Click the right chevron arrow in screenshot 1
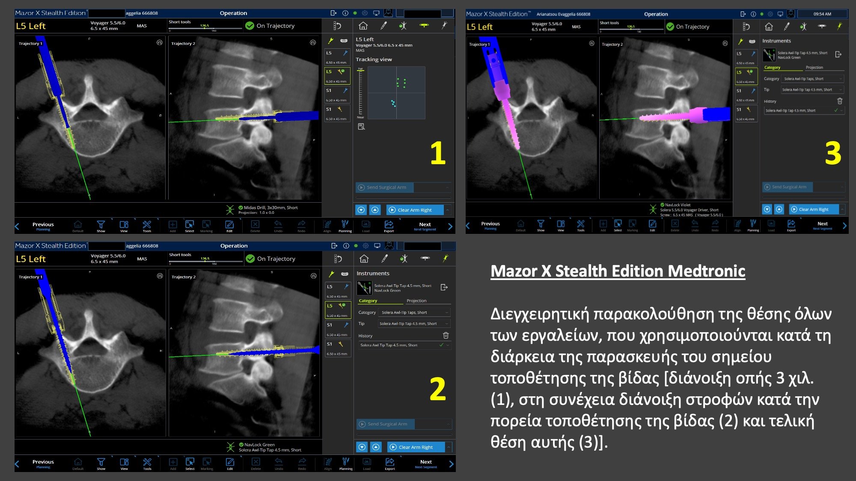 (450, 227)
